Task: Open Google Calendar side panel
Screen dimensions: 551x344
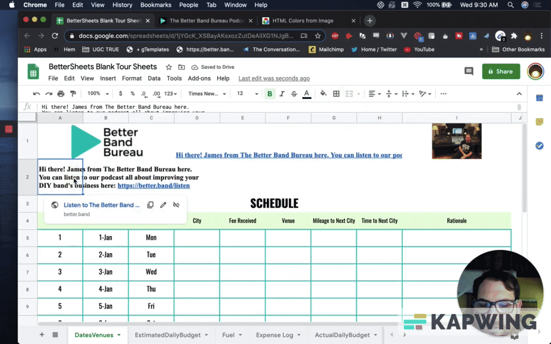Action: pos(539,98)
